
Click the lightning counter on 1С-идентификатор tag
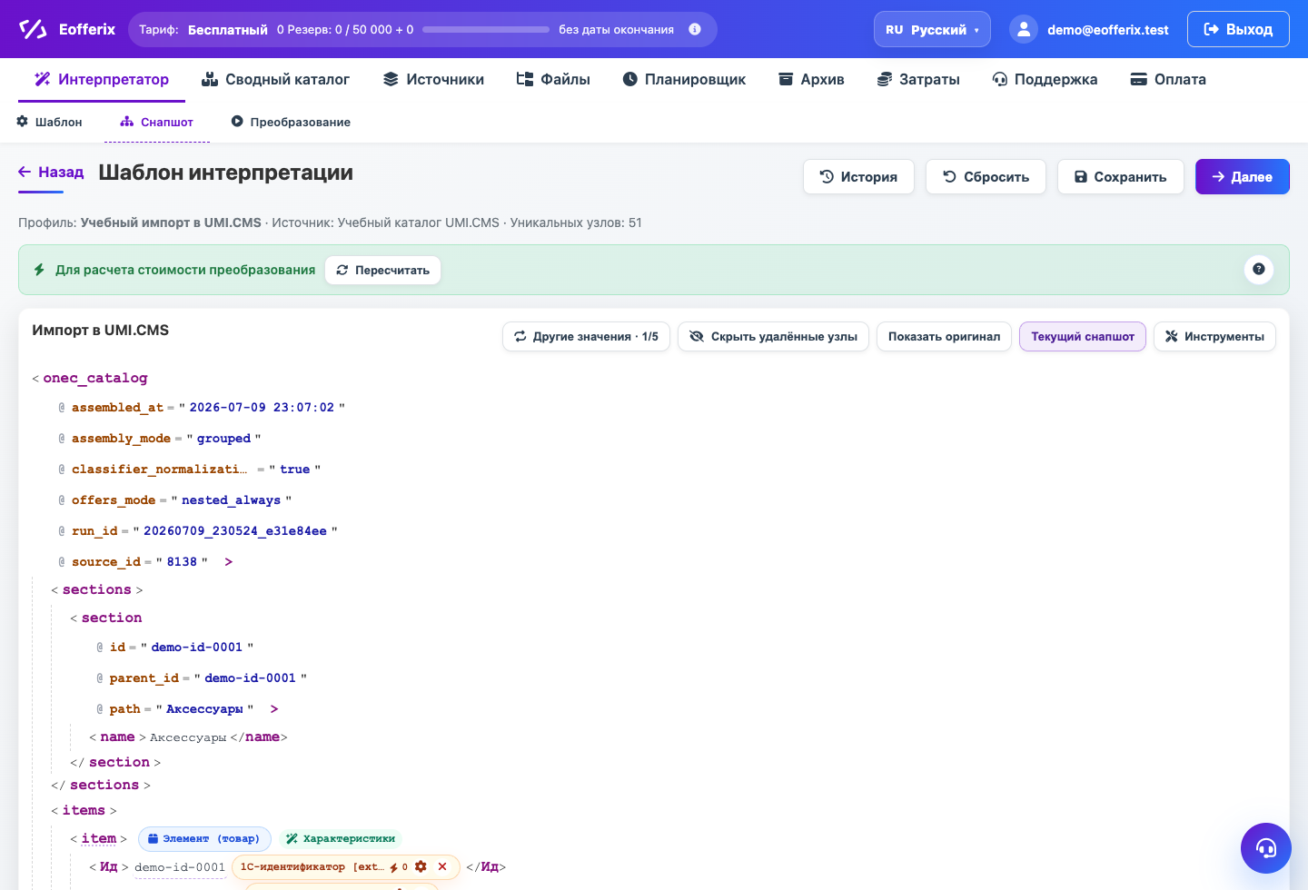399,867
